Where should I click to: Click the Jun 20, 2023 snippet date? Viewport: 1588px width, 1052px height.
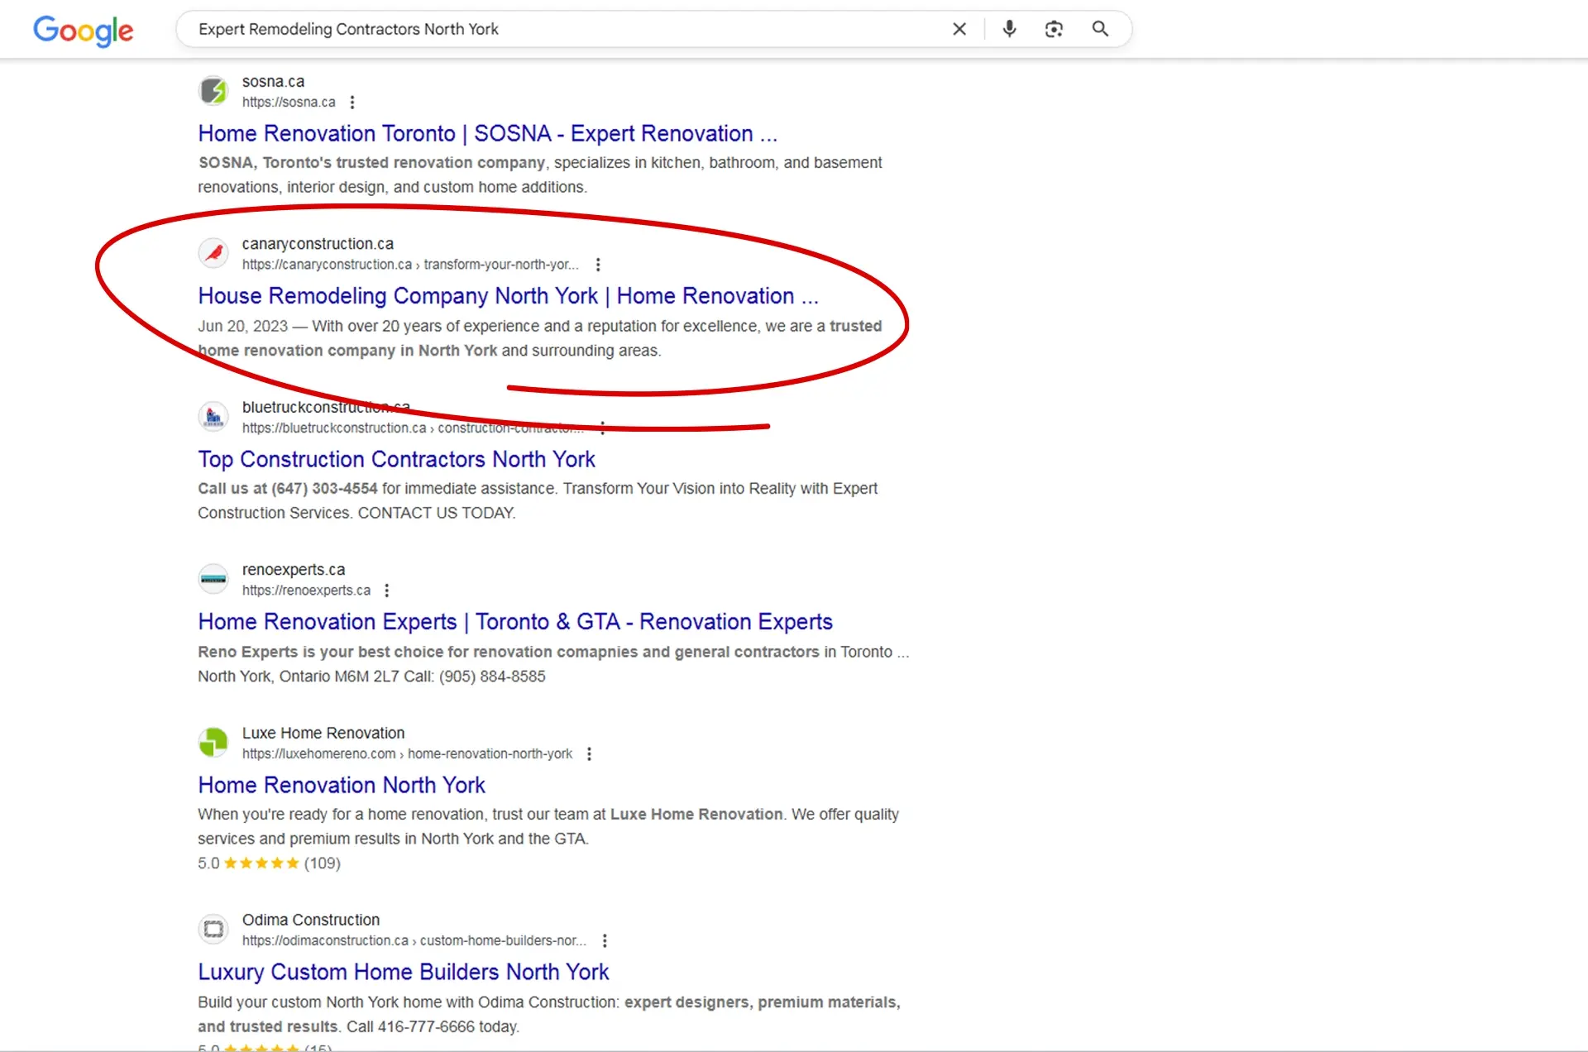242,327
